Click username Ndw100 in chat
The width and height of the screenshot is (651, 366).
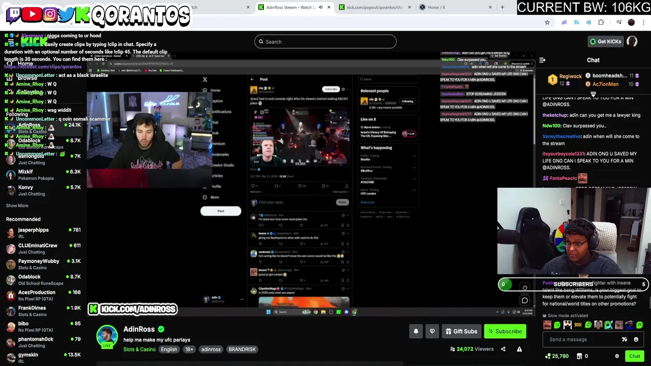551,126
